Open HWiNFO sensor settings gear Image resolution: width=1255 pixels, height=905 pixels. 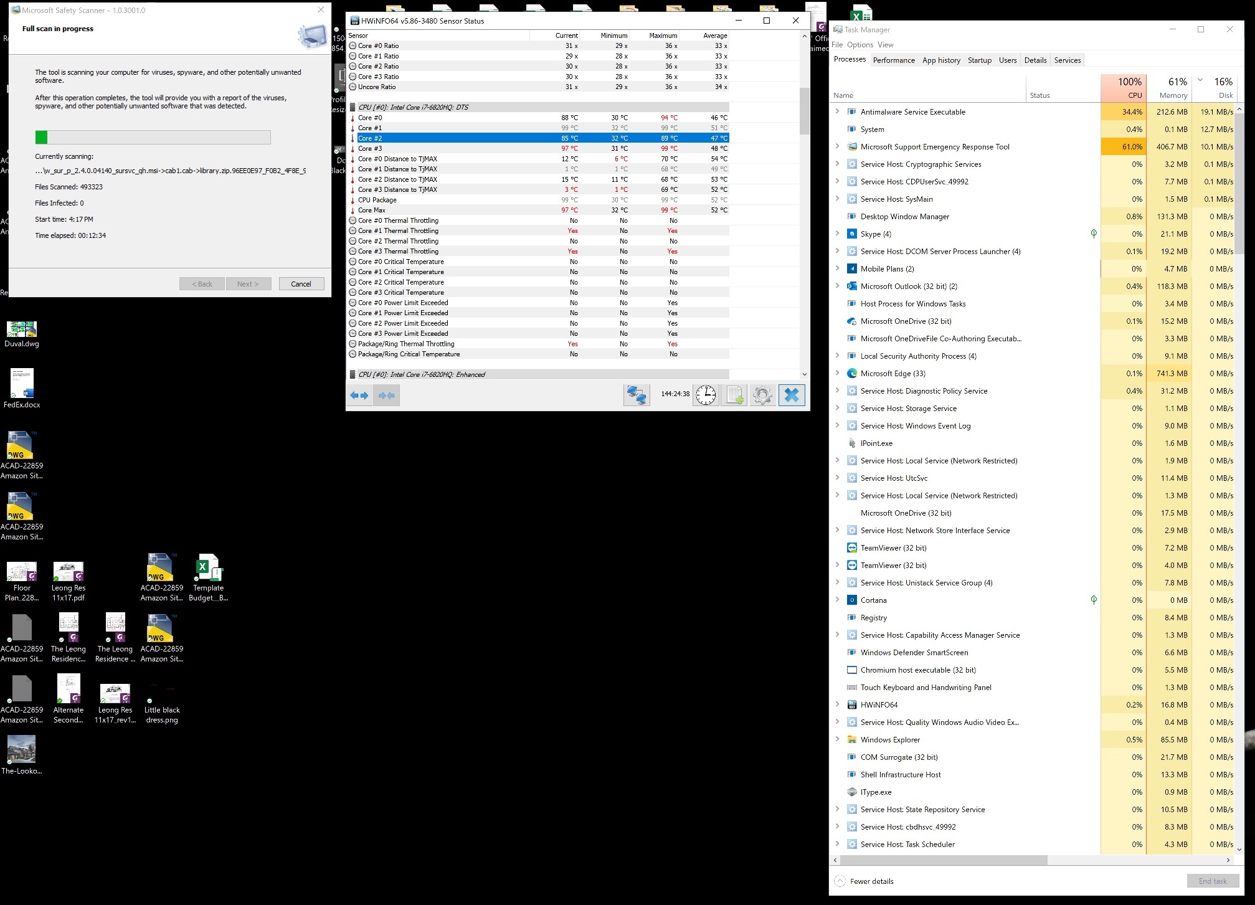(762, 395)
